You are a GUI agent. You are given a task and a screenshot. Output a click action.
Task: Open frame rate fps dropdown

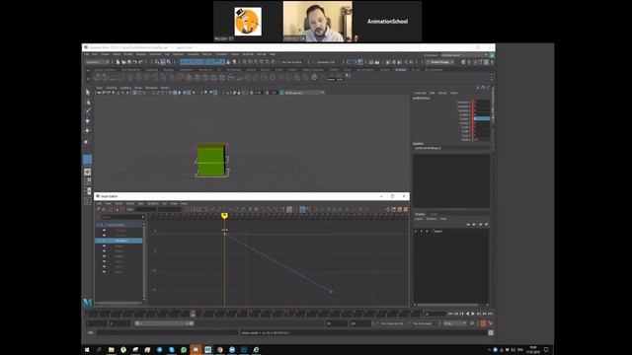pyautogui.click(x=454, y=323)
